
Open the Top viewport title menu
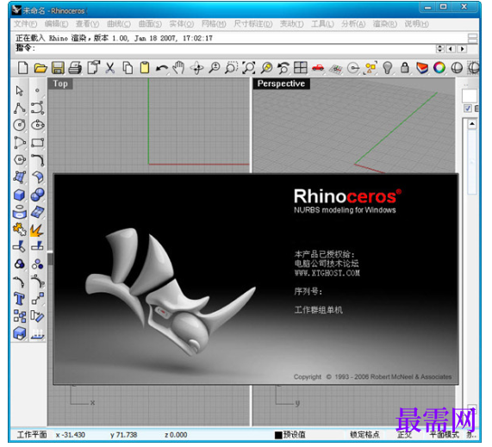[x=60, y=84]
